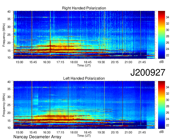The width and height of the screenshot is (172, 140).
Task: Click the Right Handed Polarization color bar
Action: point(161,35)
